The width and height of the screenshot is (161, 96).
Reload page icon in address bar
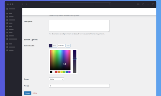coord(109,4)
